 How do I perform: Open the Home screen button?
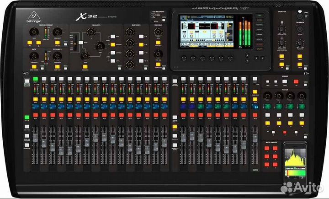click(x=260, y=16)
